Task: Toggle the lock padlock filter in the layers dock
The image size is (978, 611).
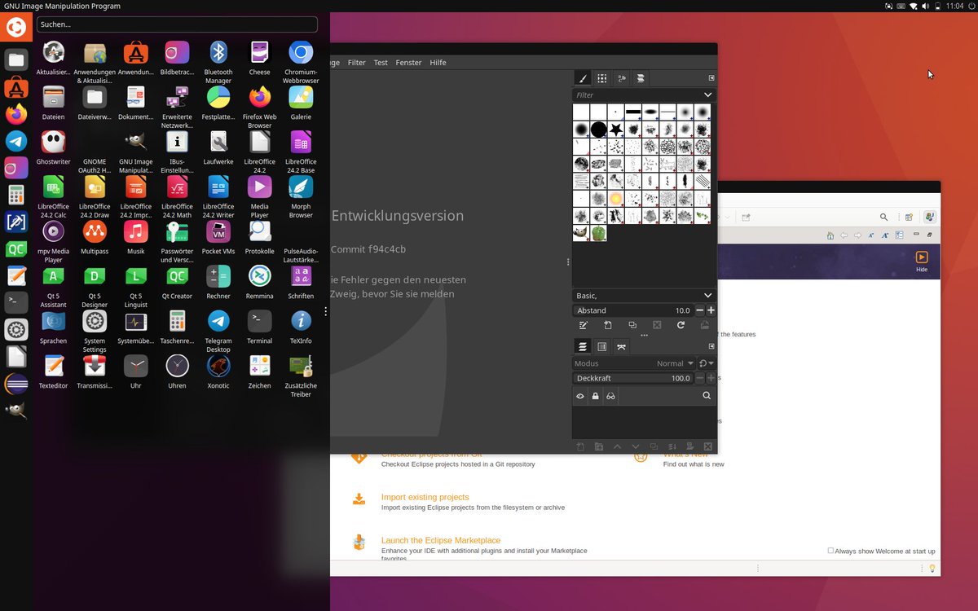Action: tap(595, 396)
